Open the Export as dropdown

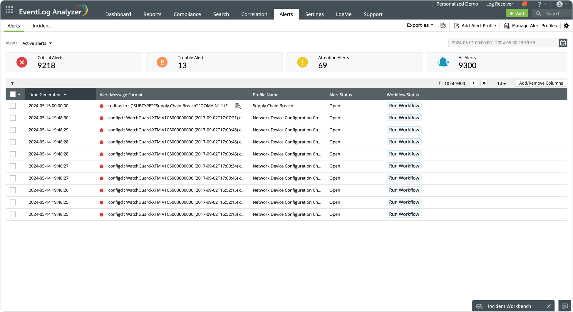point(420,26)
